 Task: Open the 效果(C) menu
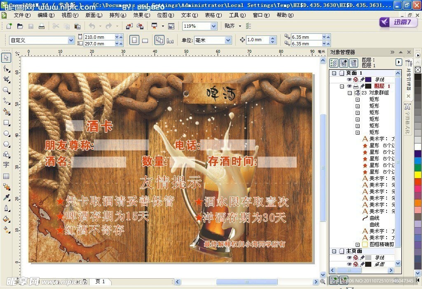pos(142,15)
